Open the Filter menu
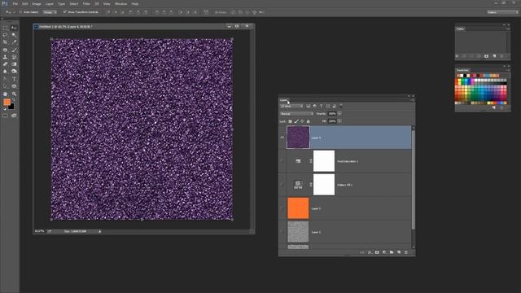 pos(86,3)
